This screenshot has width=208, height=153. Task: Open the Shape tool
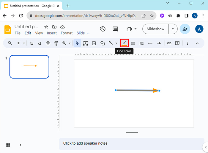pyautogui.click(x=103, y=43)
